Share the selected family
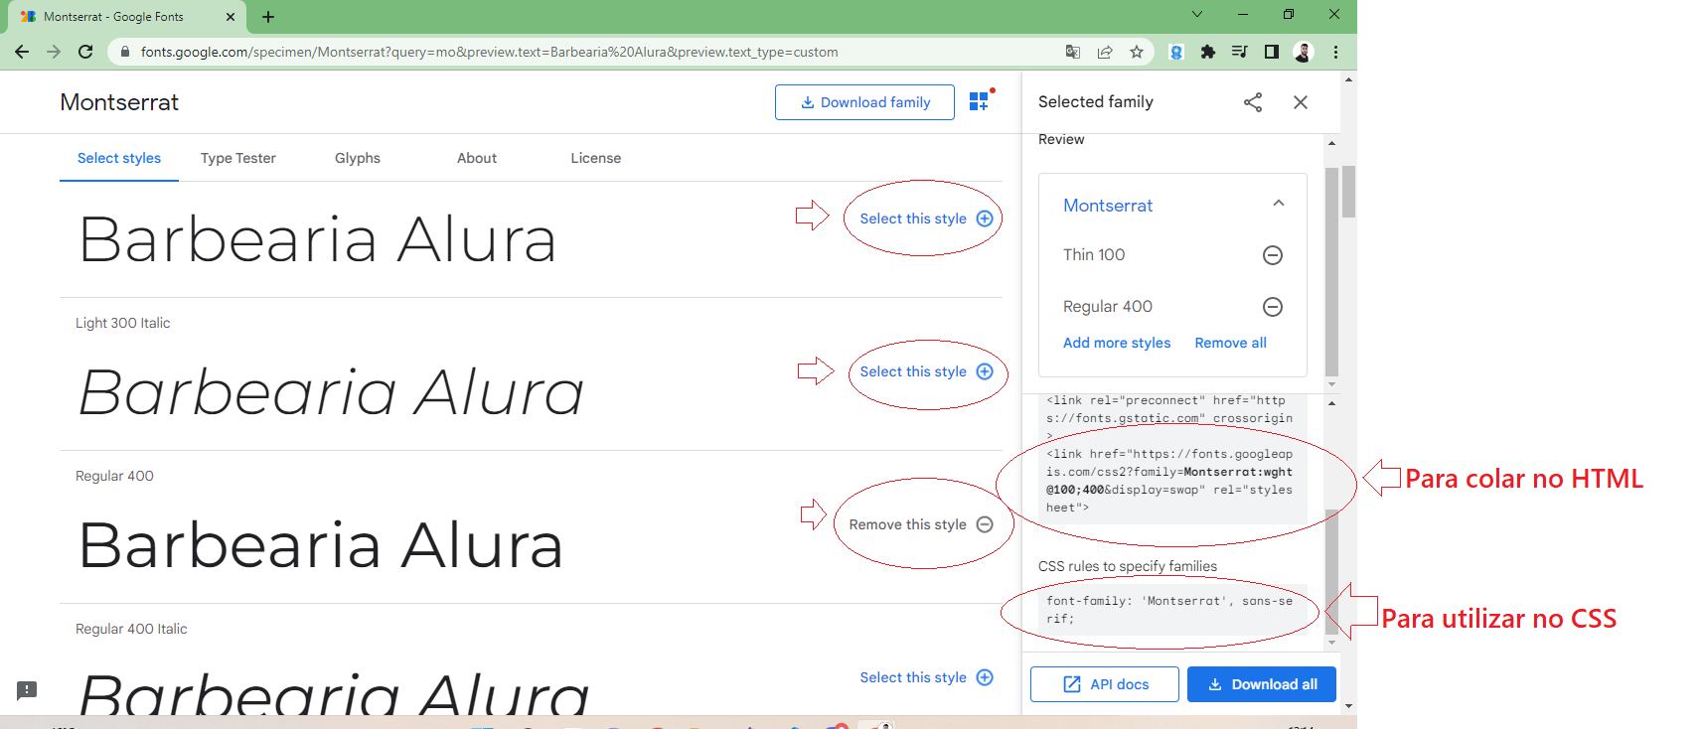Image resolution: width=1706 pixels, height=729 pixels. coord(1253,102)
